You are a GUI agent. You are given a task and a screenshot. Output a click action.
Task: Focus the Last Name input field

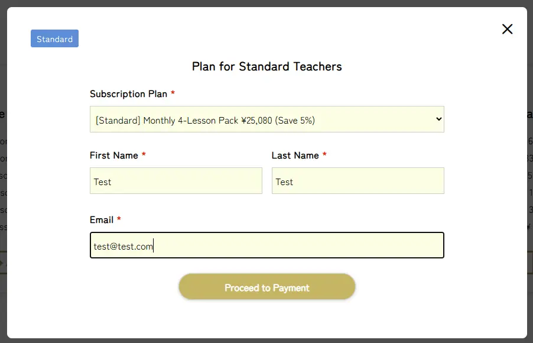click(x=358, y=181)
